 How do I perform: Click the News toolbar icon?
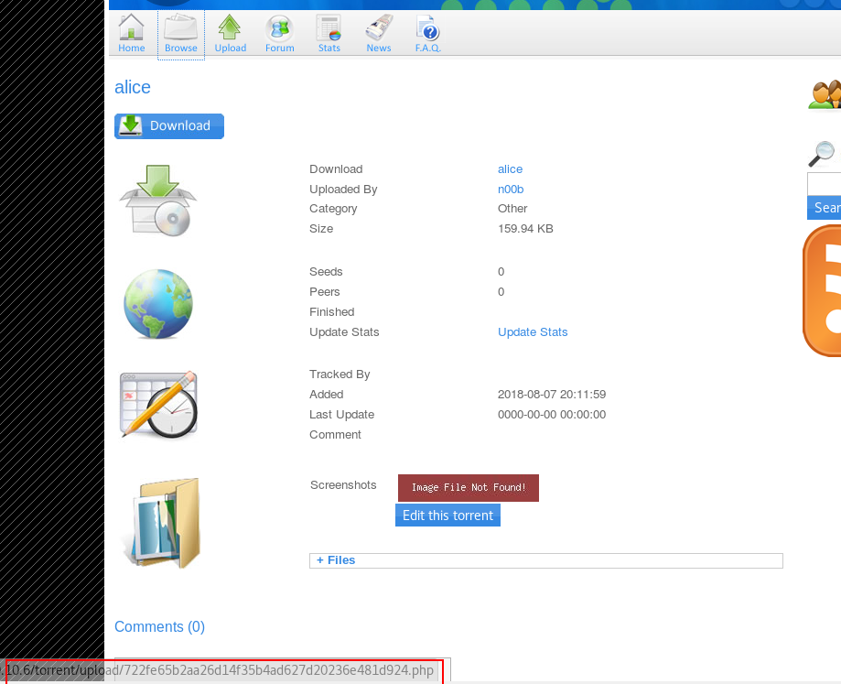pos(378,33)
